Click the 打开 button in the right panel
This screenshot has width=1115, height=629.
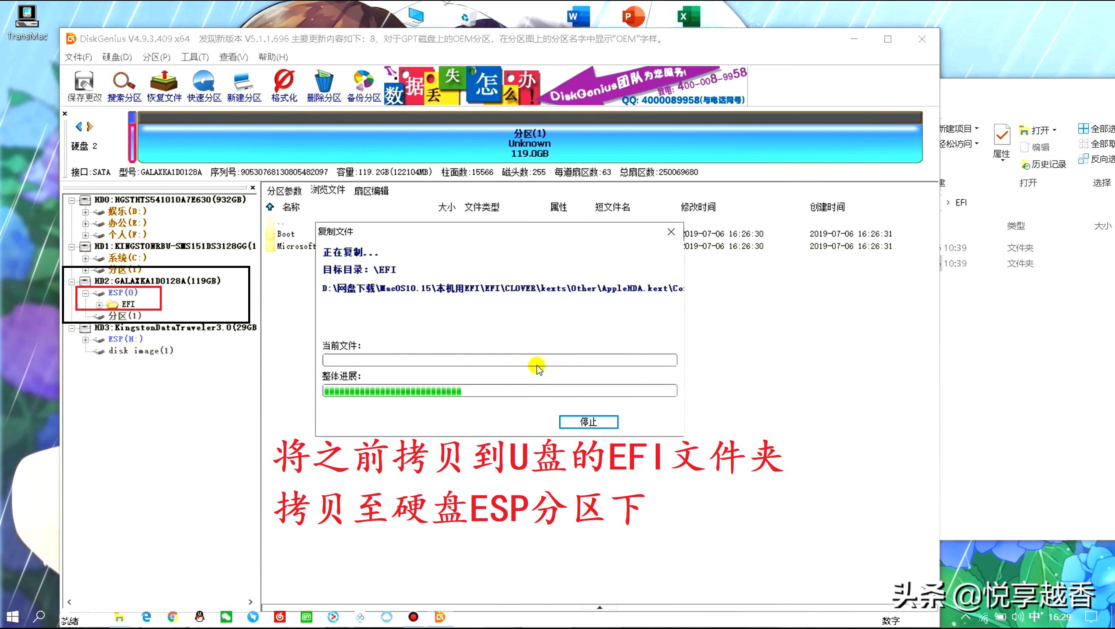[1038, 130]
